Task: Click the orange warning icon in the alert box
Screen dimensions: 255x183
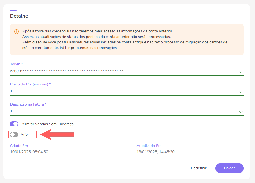Action: click(x=17, y=32)
